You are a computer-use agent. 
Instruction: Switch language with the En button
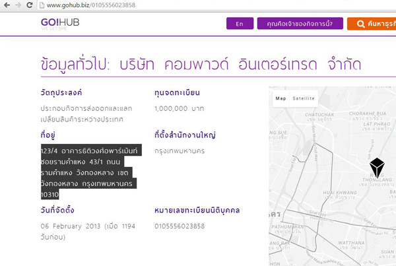pyautogui.click(x=240, y=24)
